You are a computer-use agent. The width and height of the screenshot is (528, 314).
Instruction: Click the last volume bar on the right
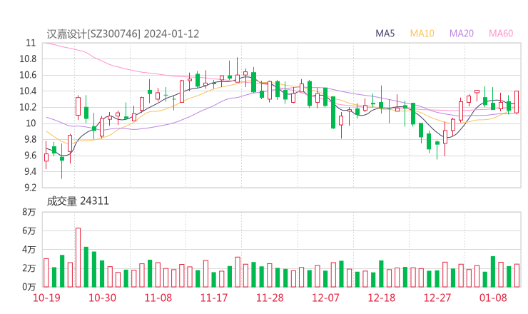(517, 275)
